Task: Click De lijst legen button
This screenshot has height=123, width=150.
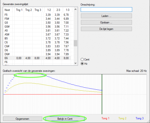Action: coord(106,29)
